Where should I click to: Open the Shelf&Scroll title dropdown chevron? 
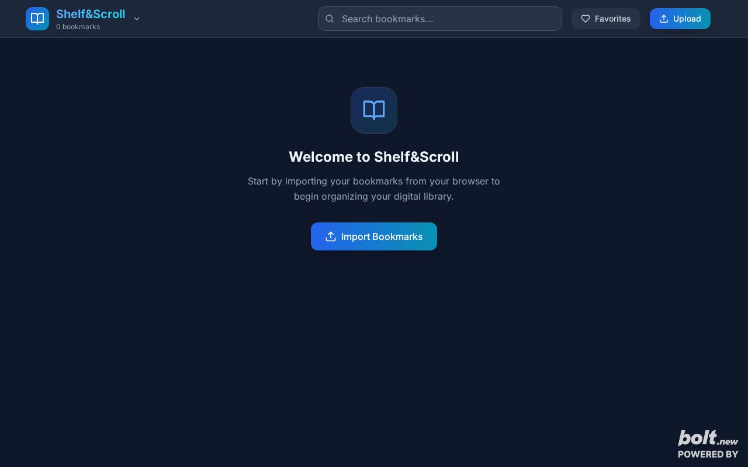[x=137, y=19]
